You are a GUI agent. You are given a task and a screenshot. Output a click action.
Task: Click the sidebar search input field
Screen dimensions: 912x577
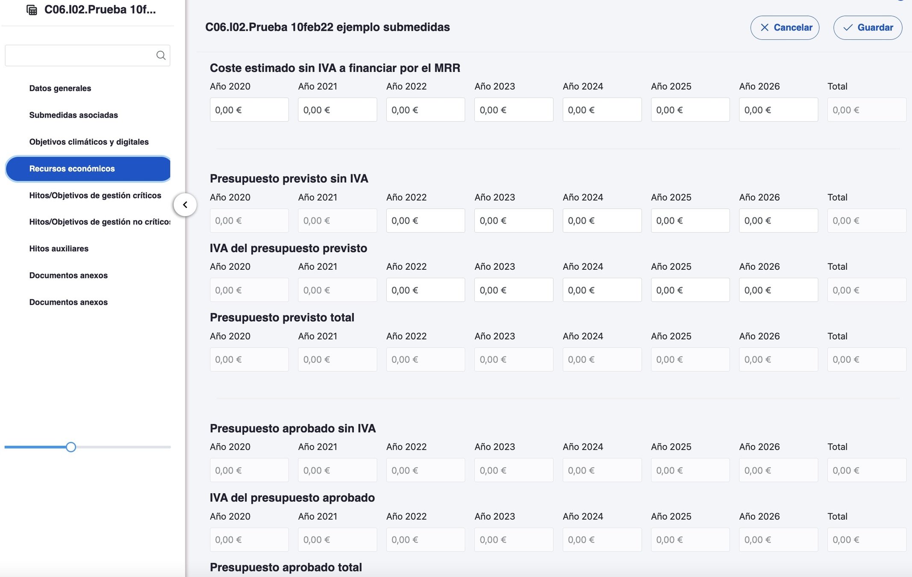(80, 56)
